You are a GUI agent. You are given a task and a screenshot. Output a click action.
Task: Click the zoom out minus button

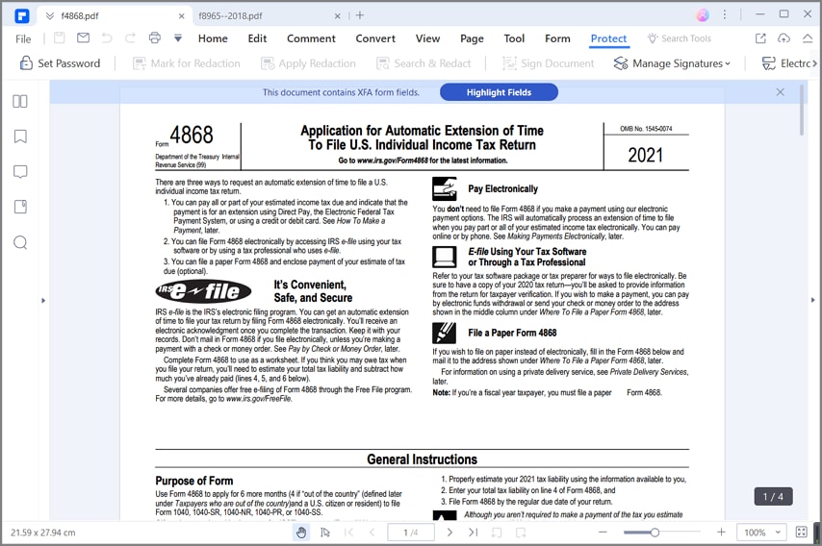click(x=603, y=533)
